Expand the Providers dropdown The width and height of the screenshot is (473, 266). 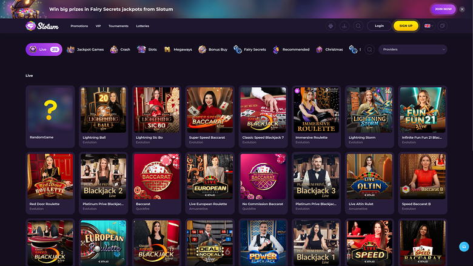(413, 50)
